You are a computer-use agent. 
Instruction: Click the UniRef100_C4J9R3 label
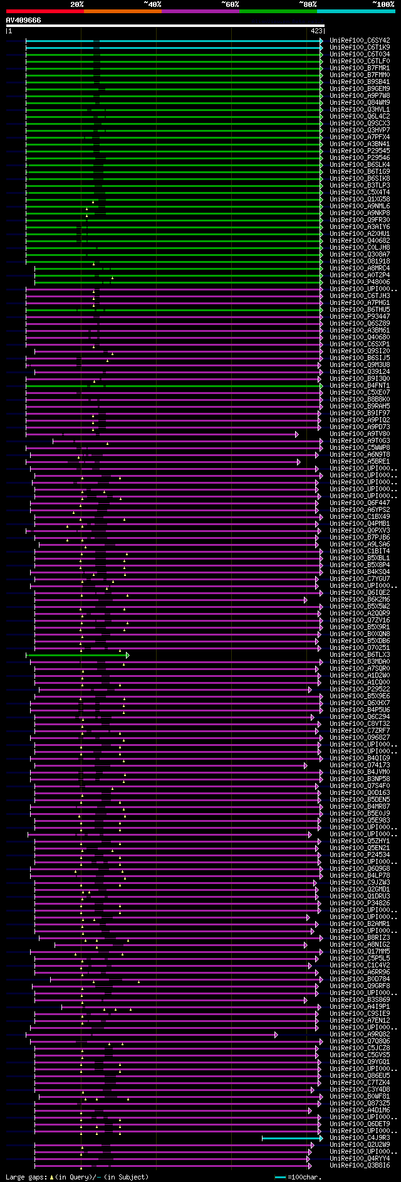360,1137
